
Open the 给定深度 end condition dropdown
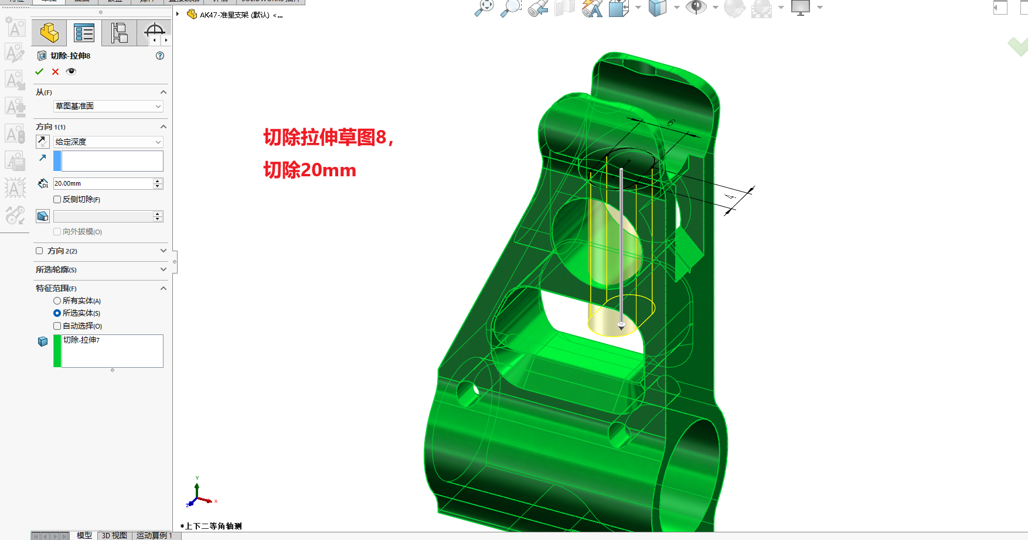tap(108, 142)
